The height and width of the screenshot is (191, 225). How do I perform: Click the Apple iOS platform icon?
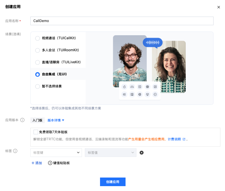click(x=124, y=86)
